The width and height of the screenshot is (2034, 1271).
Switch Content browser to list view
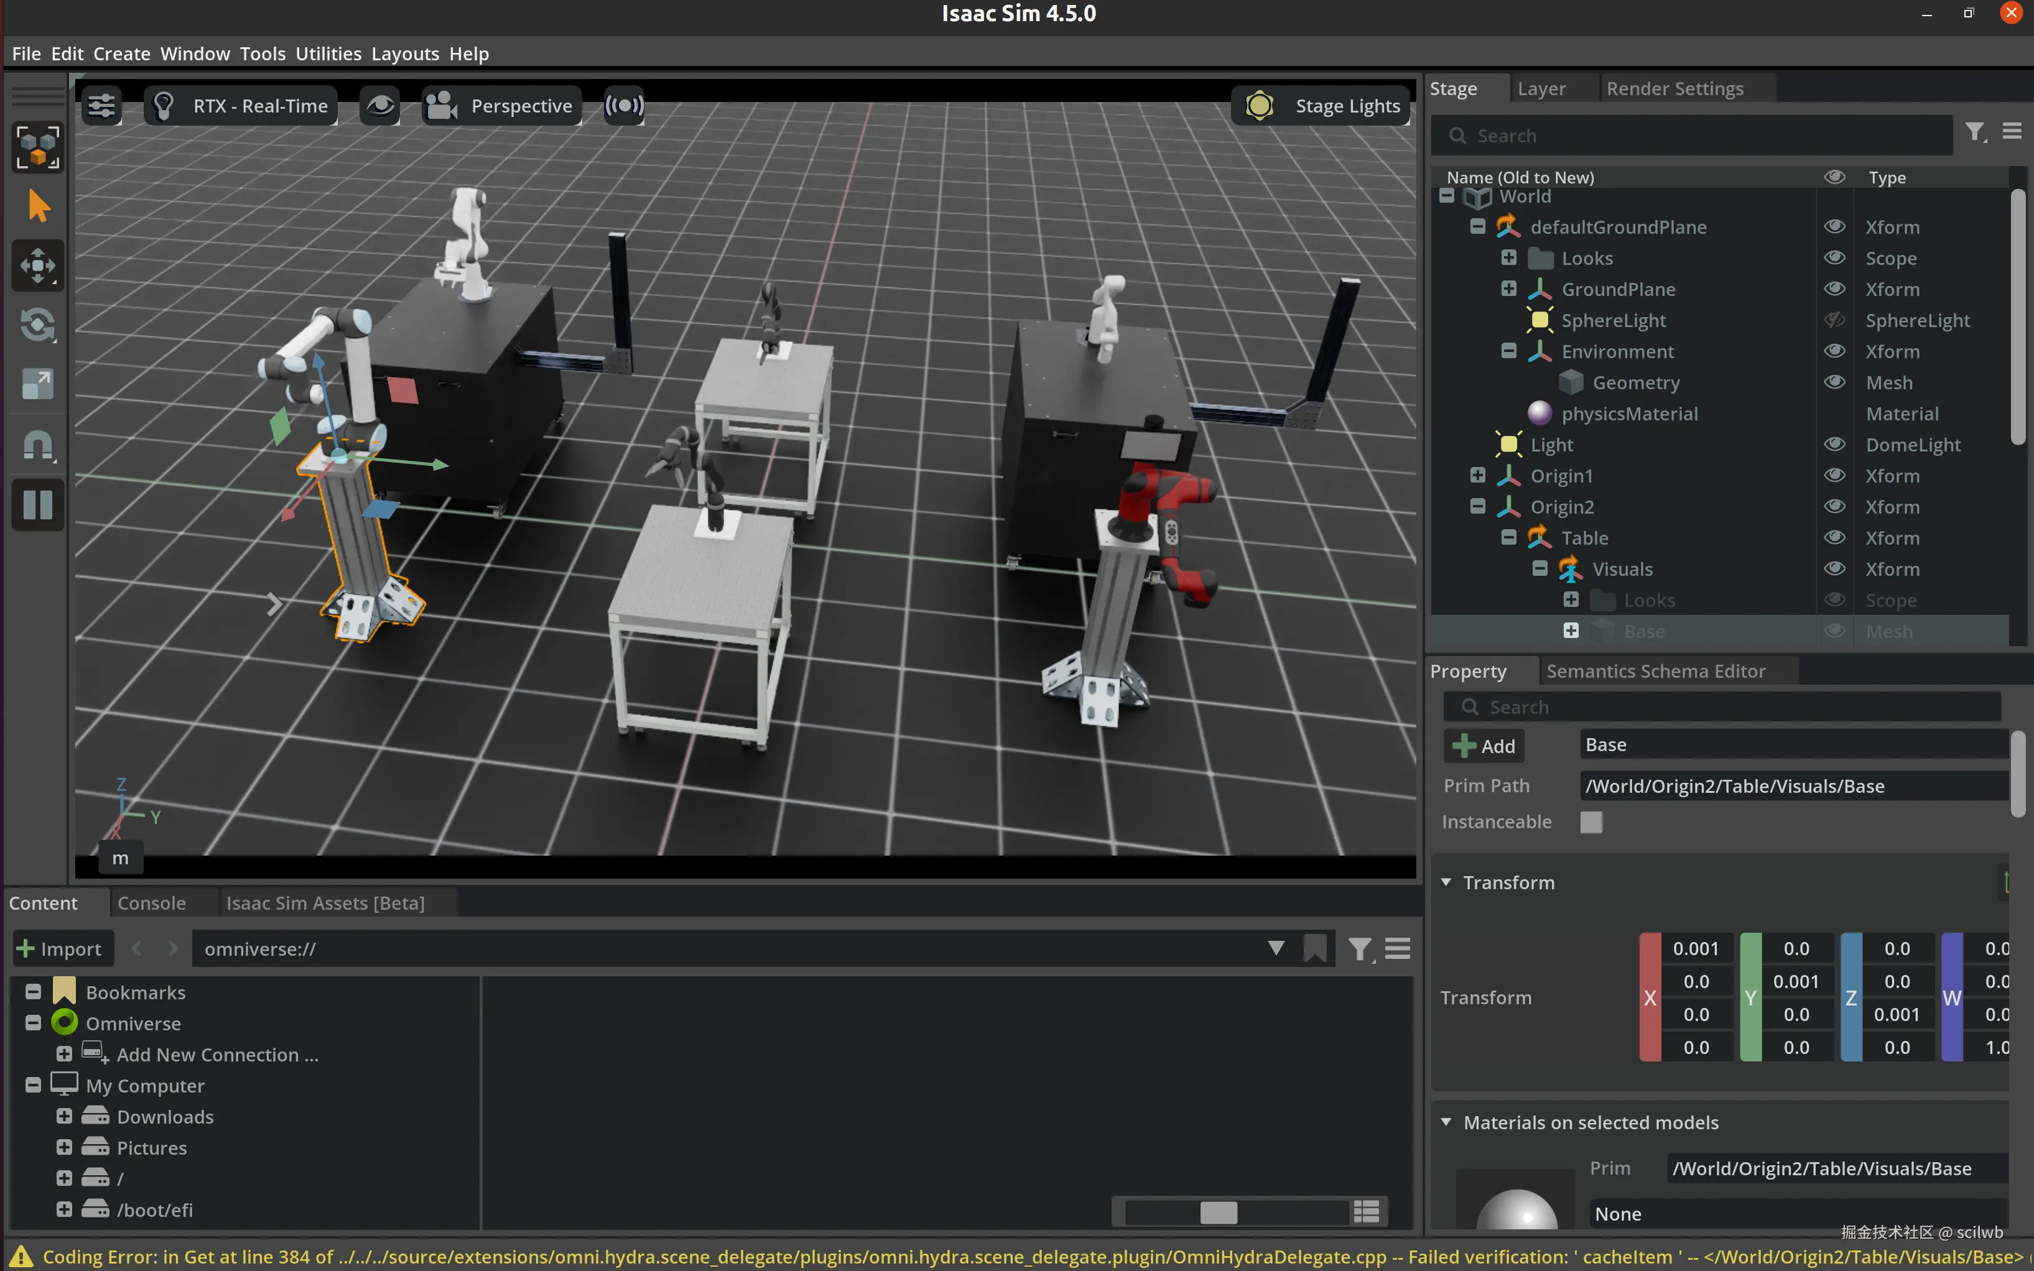coord(1365,1211)
